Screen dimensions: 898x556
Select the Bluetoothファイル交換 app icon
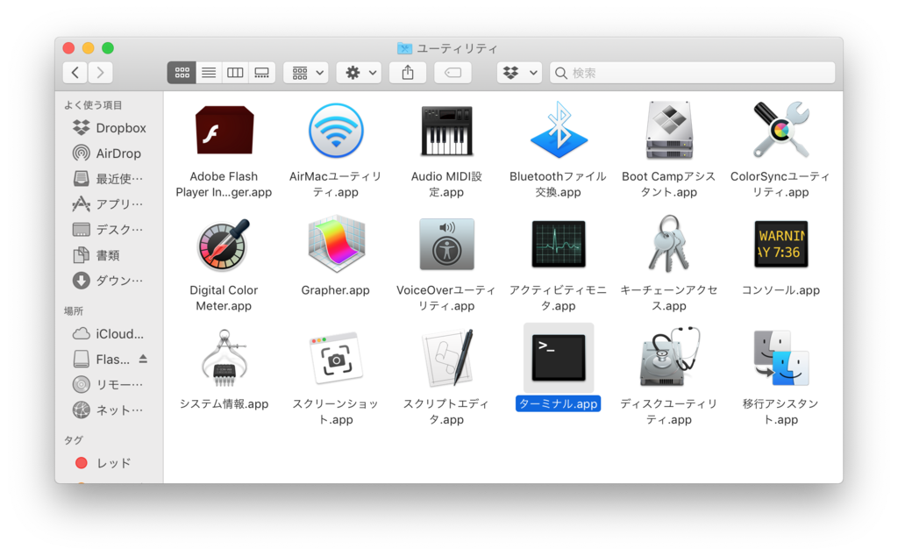coord(559,130)
